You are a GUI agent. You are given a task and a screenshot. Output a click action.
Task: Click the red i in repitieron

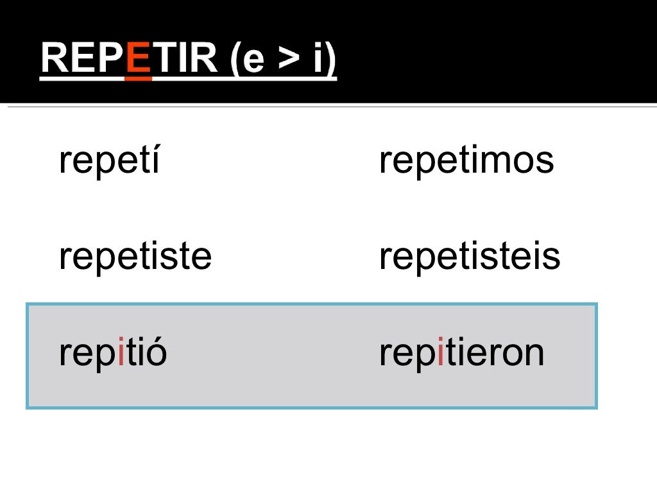coord(441,352)
